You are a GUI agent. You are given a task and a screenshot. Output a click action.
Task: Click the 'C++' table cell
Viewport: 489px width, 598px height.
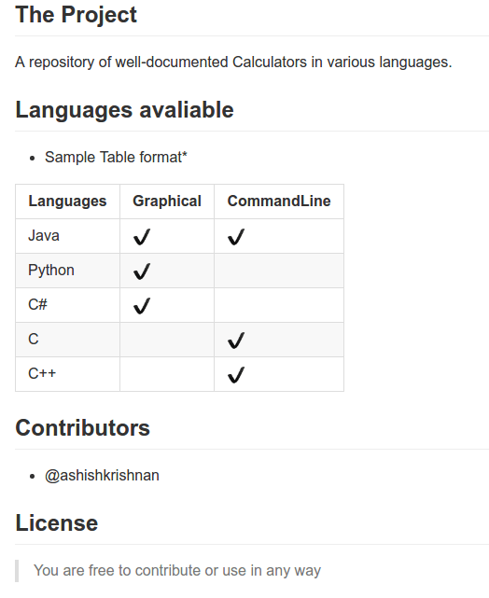pos(67,374)
